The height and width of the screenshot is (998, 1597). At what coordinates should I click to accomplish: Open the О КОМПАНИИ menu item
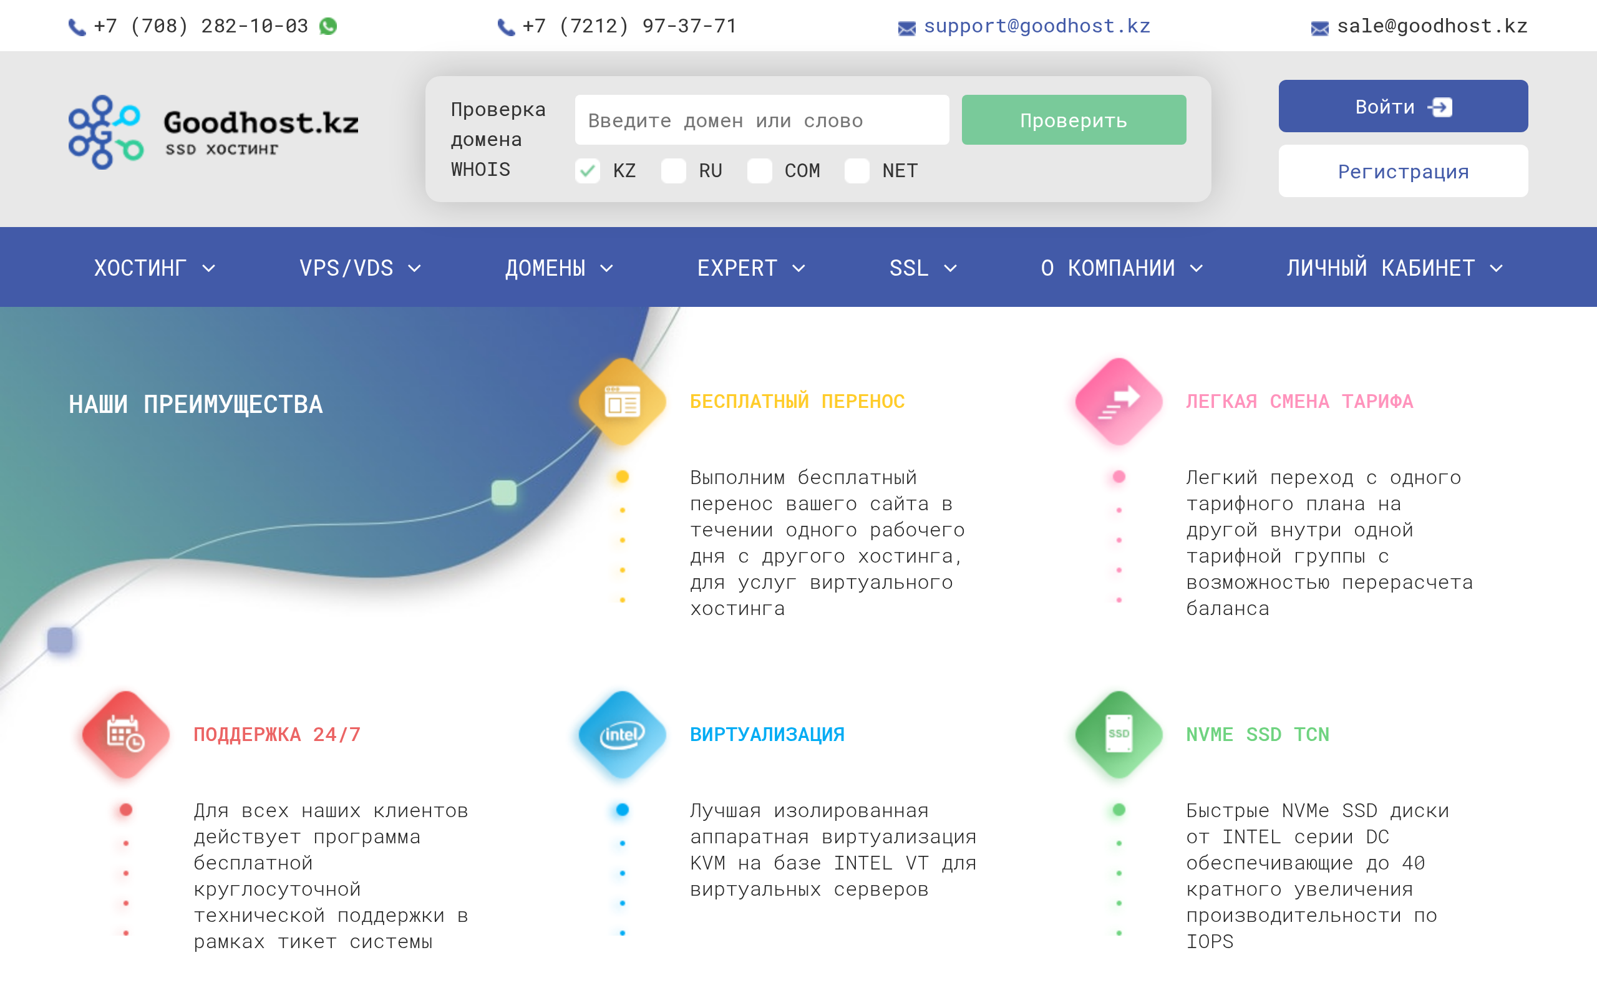pyautogui.click(x=1122, y=268)
